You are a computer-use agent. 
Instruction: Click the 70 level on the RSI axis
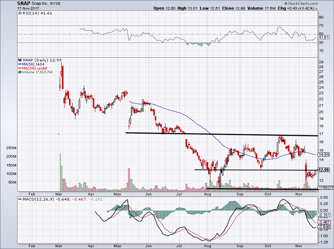pos(321,26)
